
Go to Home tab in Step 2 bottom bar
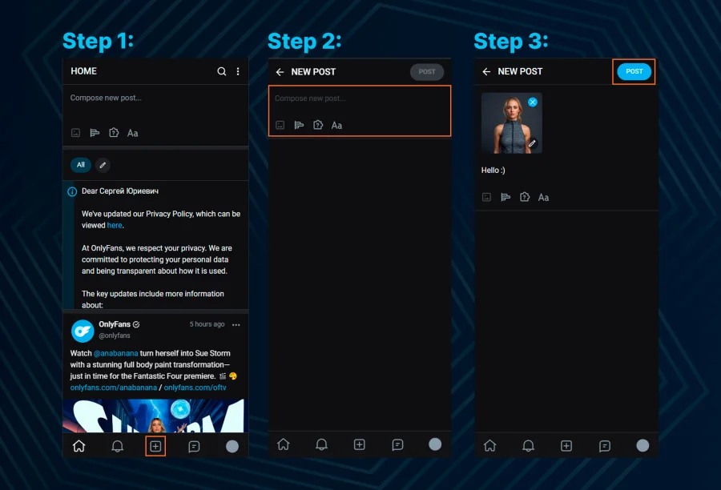click(x=283, y=444)
